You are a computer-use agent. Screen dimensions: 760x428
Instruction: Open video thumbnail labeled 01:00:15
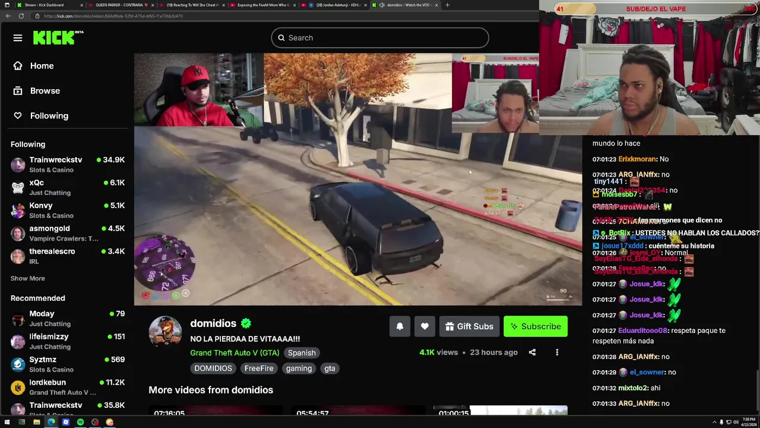[x=500, y=410]
